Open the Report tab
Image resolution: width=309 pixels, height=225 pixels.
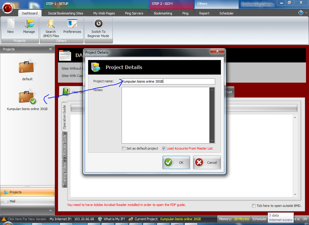coord(204,13)
